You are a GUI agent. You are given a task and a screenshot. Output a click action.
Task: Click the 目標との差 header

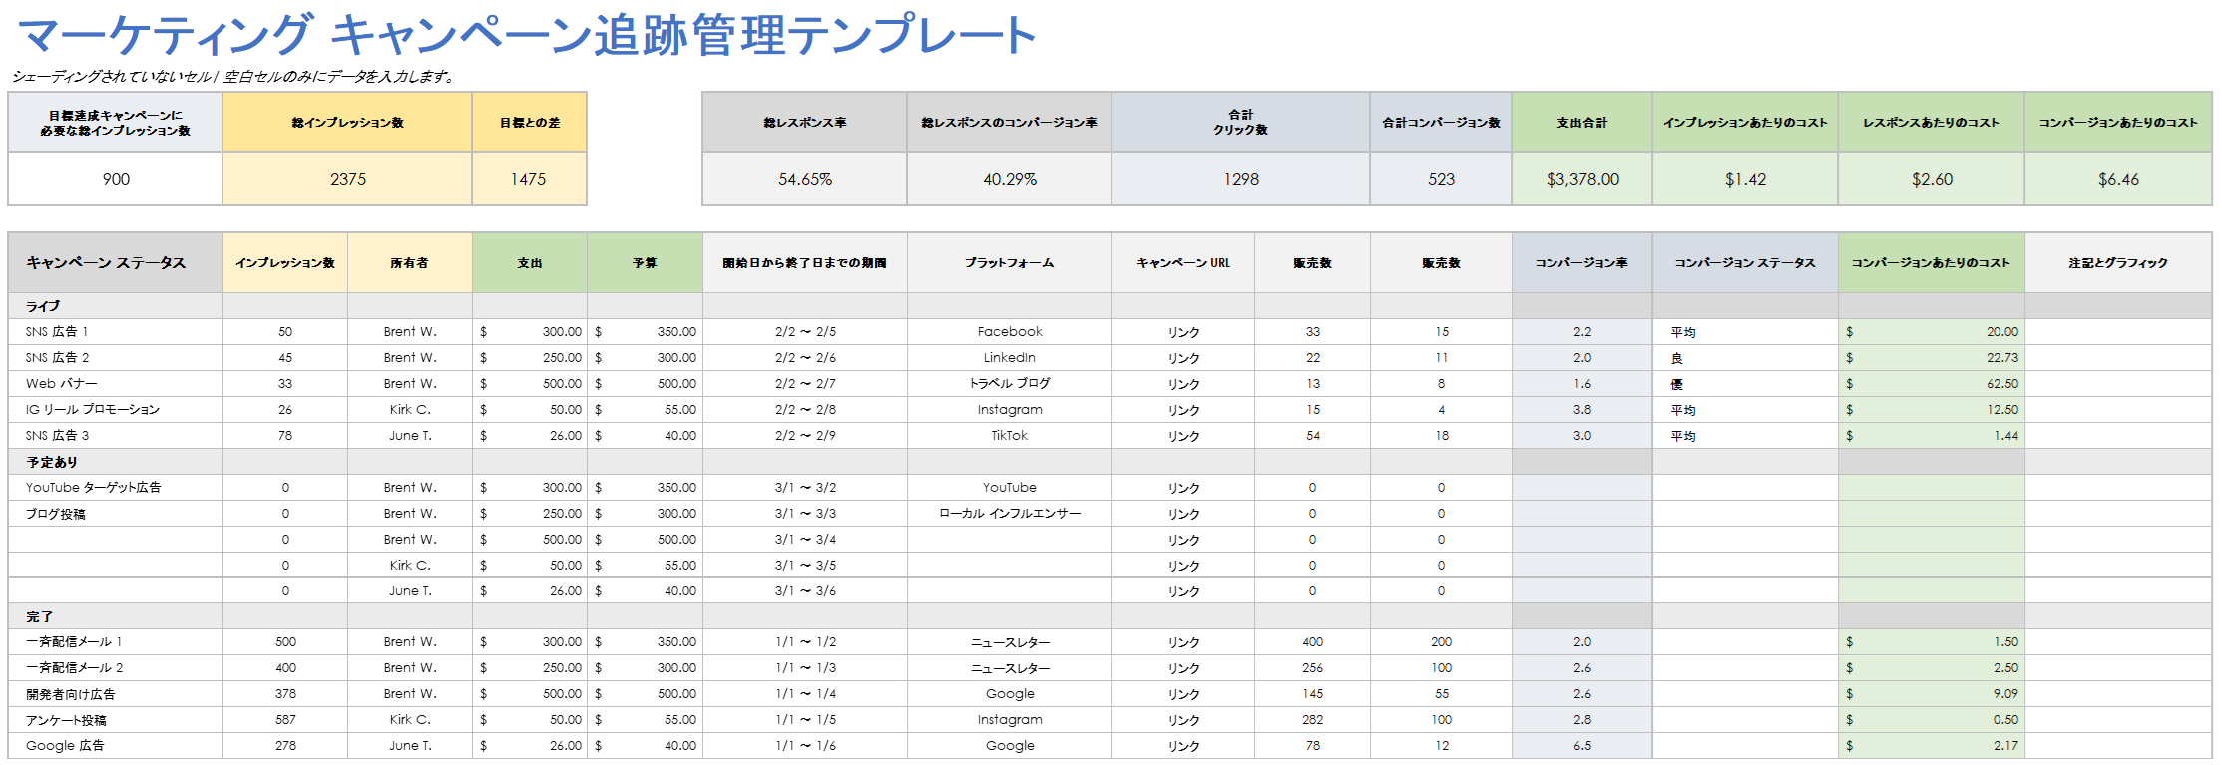(529, 123)
